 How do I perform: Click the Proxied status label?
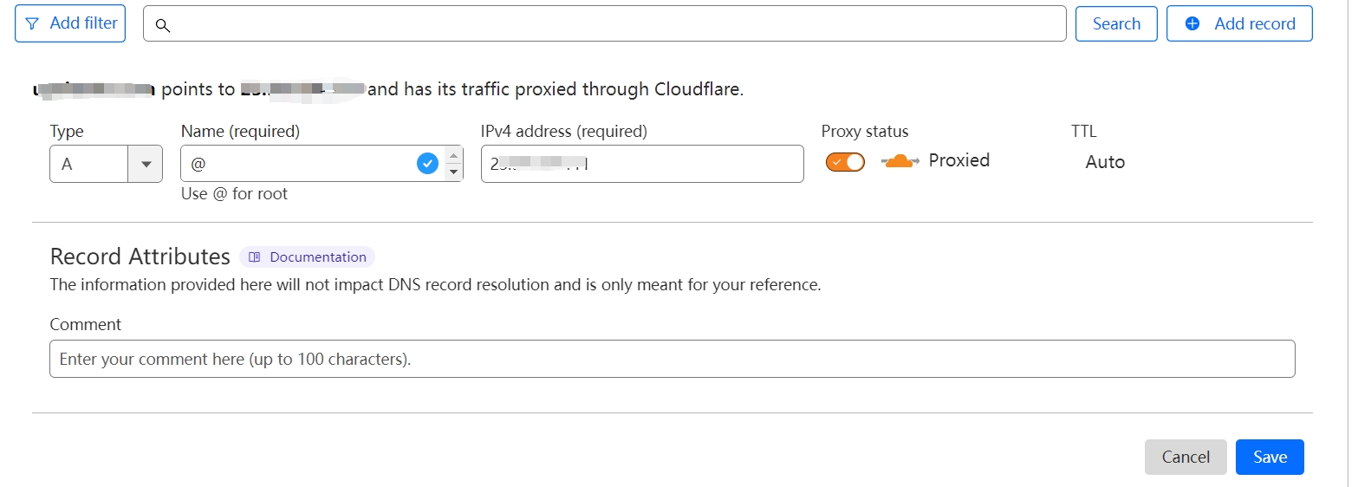coord(958,160)
